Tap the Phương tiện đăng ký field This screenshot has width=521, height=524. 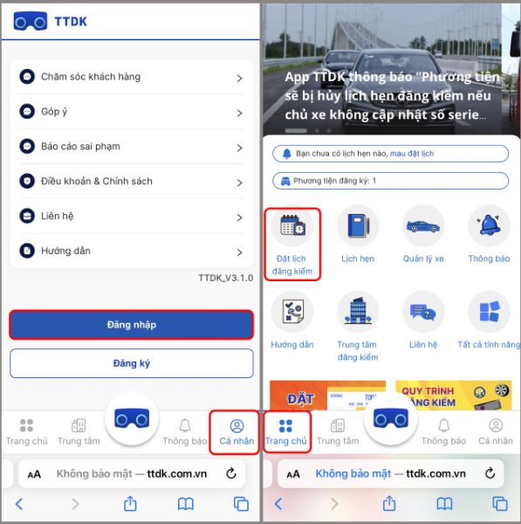390,181
